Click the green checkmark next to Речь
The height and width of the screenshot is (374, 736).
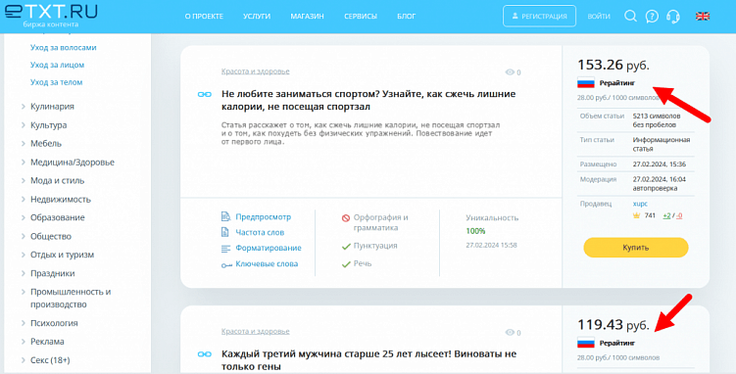[x=346, y=264]
